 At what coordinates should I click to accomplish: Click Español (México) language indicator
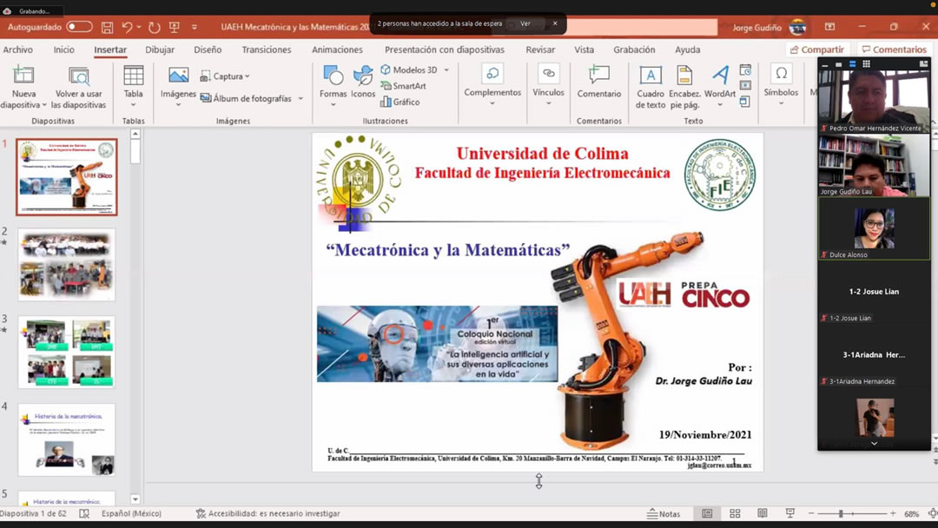131,513
